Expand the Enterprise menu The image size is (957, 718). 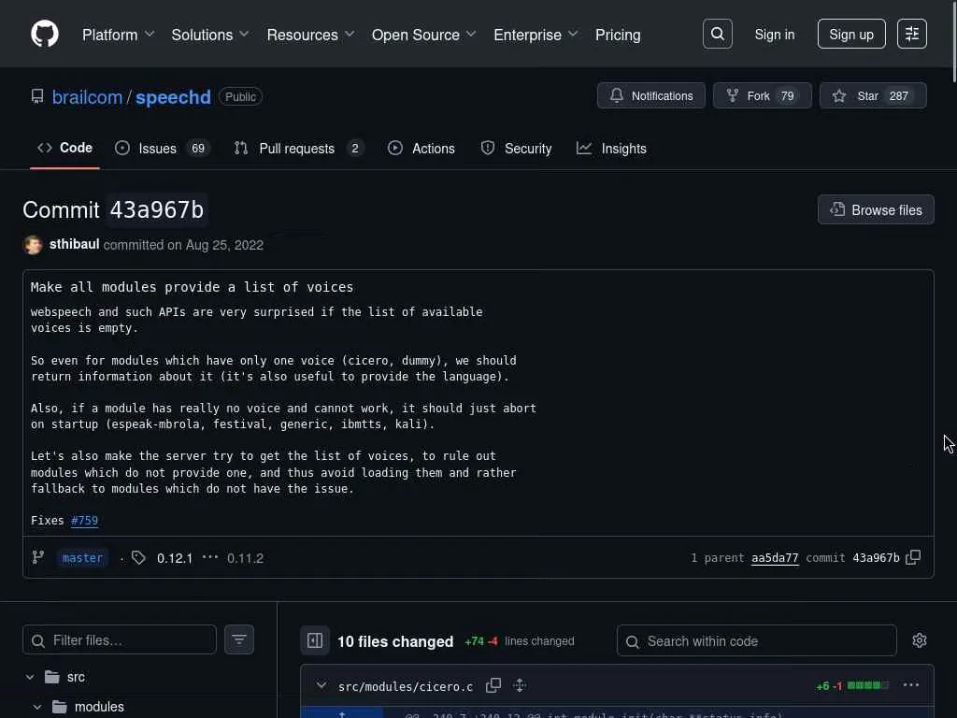pyautogui.click(x=536, y=35)
